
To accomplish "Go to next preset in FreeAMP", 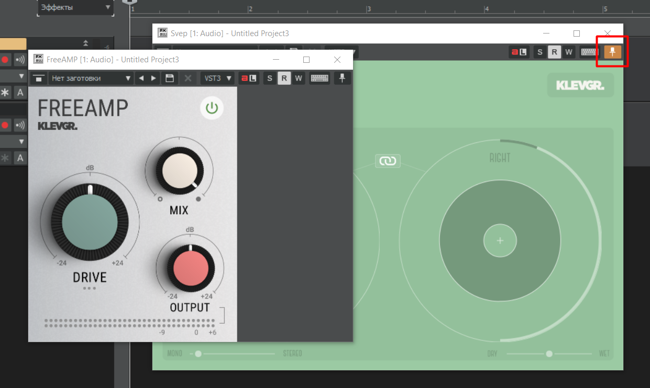I will point(153,79).
